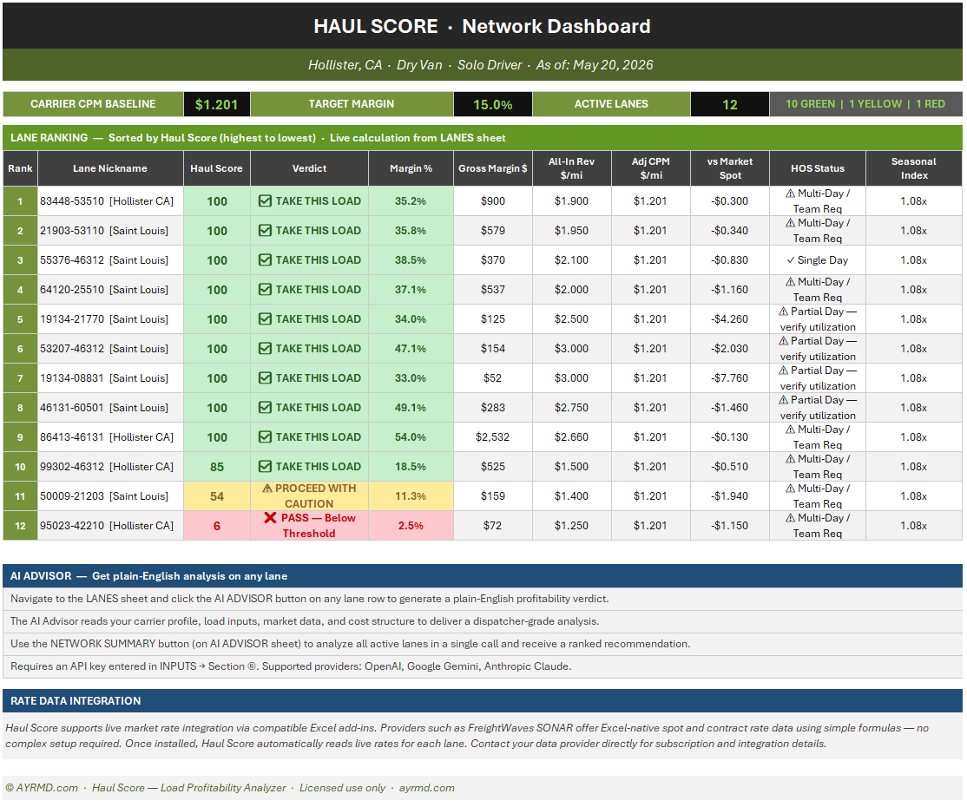Image resolution: width=967 pixels, height=807 pixels.
Task: Select the -$4.260 vs market spot cell
Action: point(729,319)
